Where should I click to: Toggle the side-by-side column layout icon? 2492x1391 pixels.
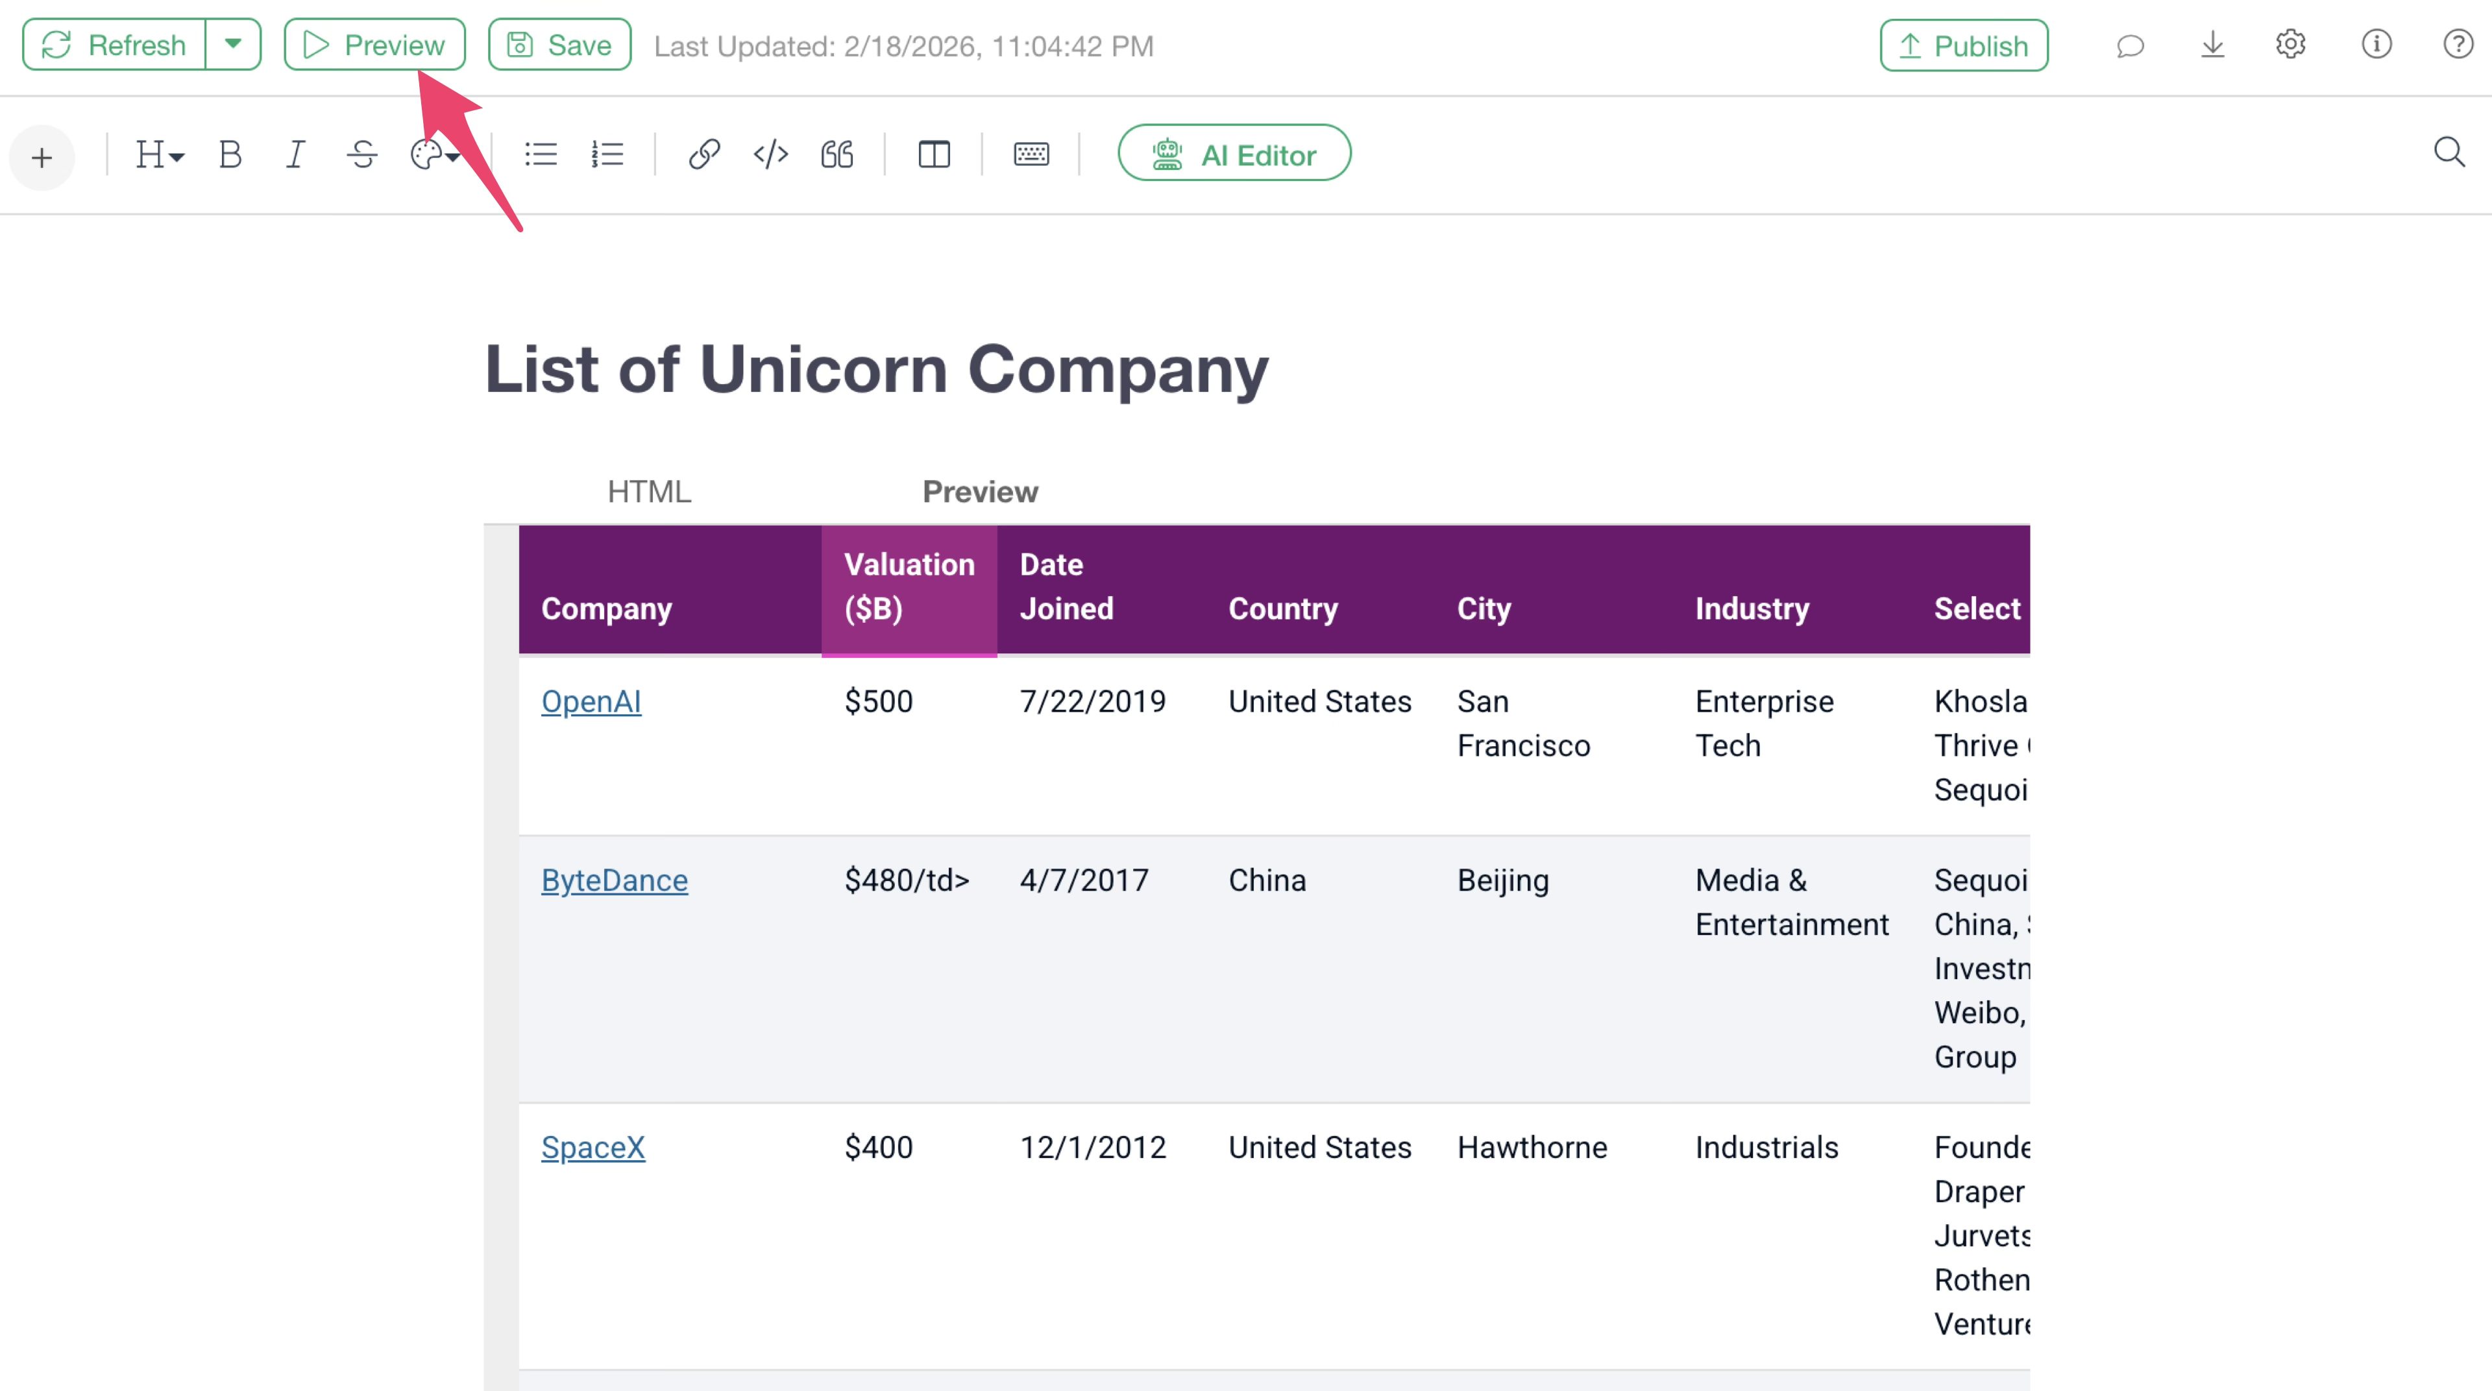click(934, 155)
